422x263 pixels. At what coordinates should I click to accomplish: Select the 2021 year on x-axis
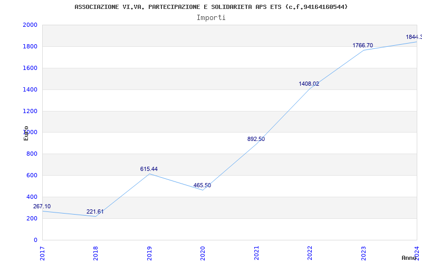click(x=256, y=252)
